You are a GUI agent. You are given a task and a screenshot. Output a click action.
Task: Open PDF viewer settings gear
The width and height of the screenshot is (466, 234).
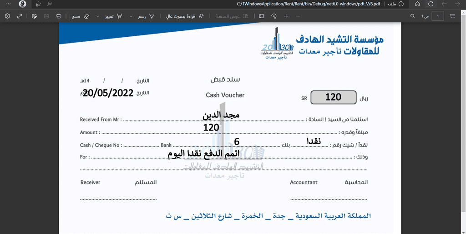[7, 16]
